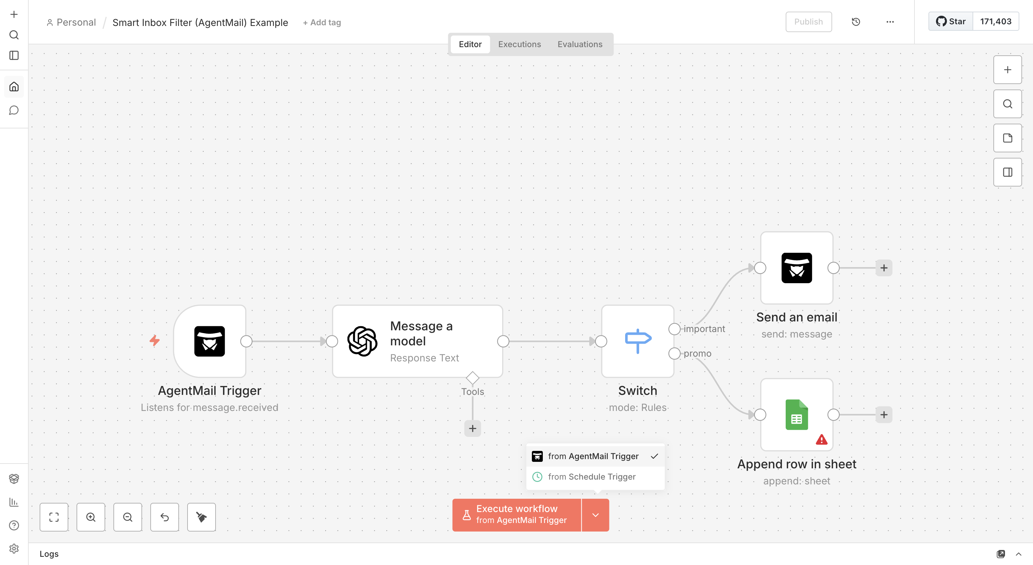Open the templates cube icon

click(x=14, y=478)
